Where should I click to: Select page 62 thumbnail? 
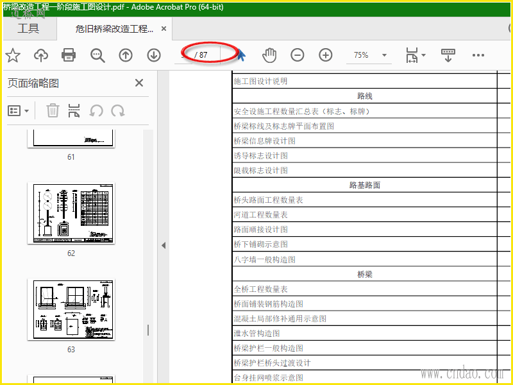(x=71, y=213)
